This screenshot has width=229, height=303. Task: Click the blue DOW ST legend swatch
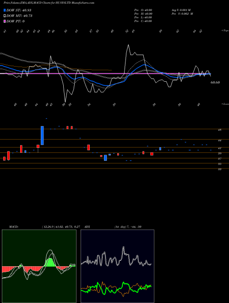tap(5, 10)
